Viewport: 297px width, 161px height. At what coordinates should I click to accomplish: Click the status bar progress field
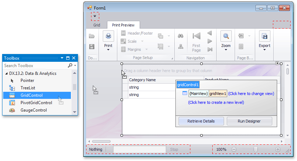coord(140,149)
